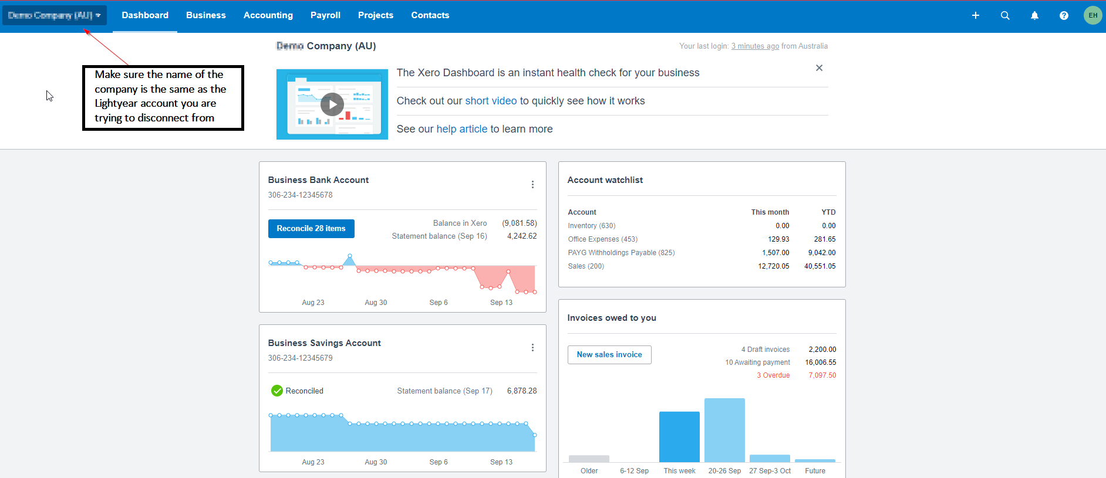Open Business Savings Account options menu
This screenshot has width=1106, height=478.
(532, 348)
